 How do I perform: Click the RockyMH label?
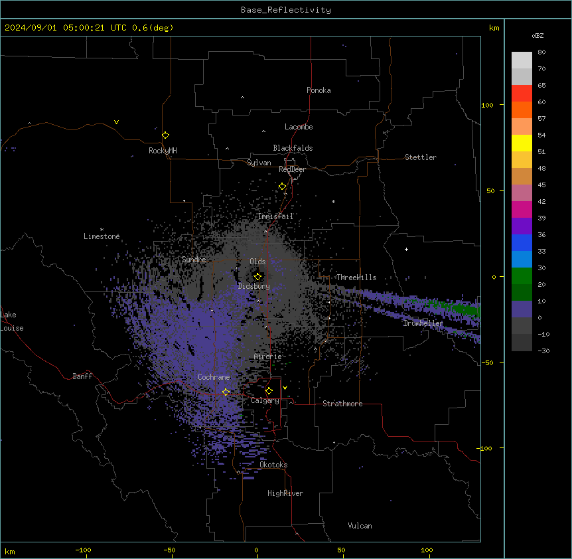coord(163,151)
